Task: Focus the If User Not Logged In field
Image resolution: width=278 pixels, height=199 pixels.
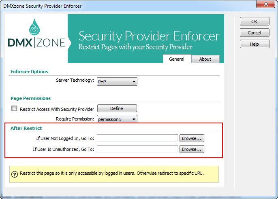Action: (137, 138)
